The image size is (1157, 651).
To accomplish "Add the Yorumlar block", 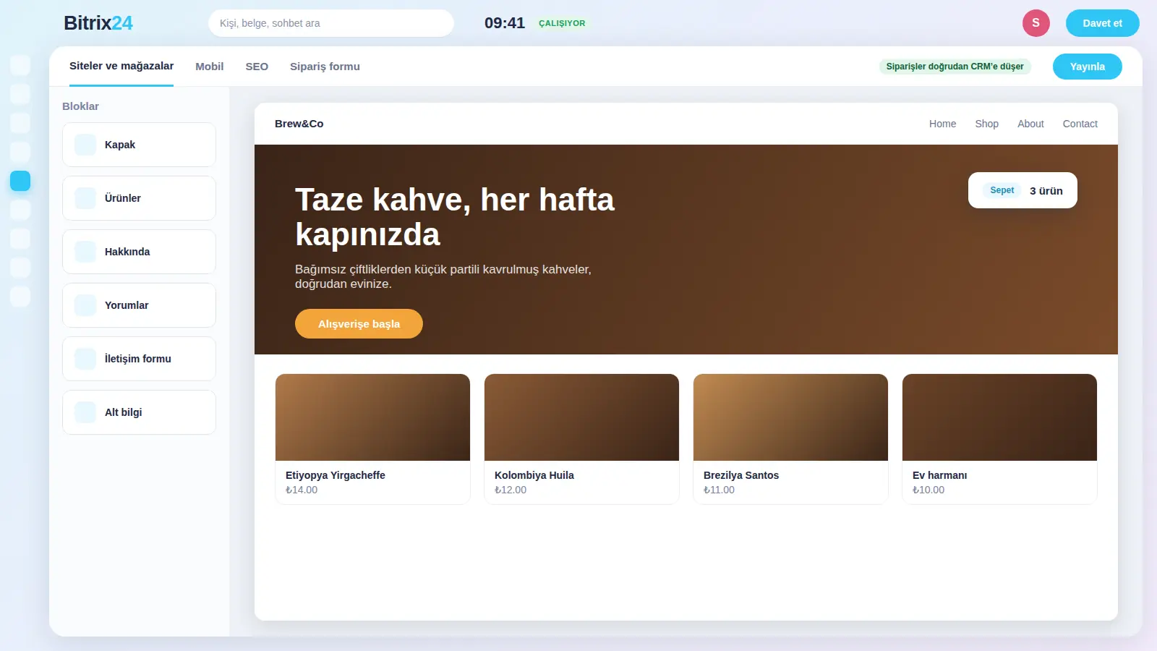I will click(139, 305).
